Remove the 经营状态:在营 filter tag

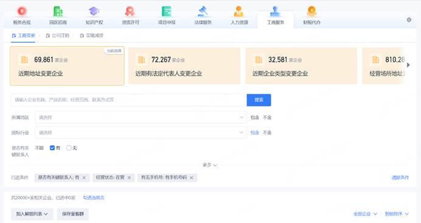click(130, 178)
